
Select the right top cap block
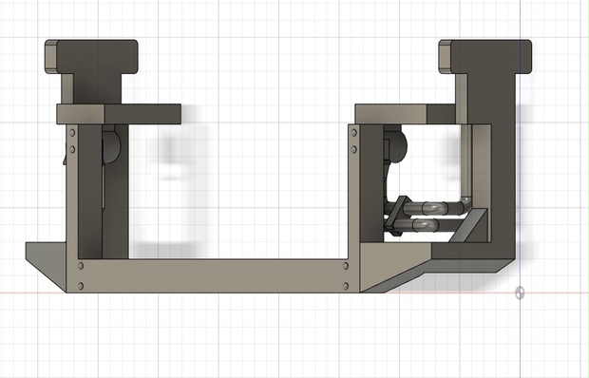484,56
